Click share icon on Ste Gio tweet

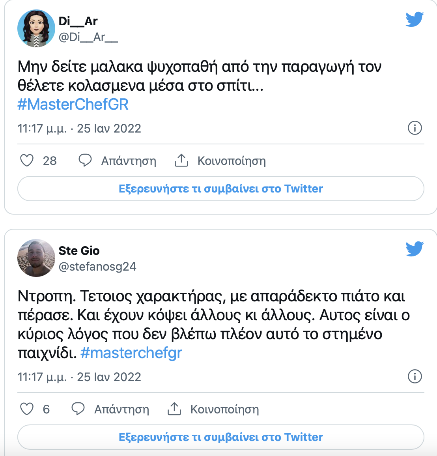tap(174, 409)
